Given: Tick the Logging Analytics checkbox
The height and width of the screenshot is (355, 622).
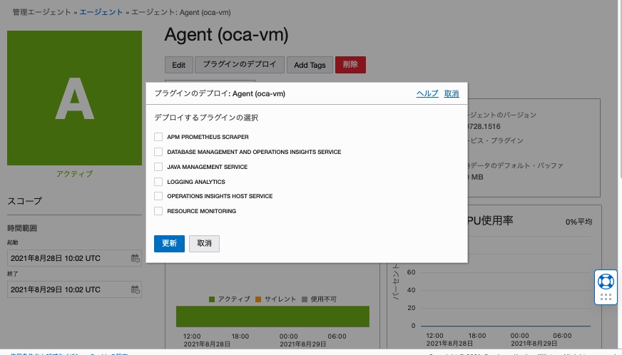Looking at the screenshot, I should point(158,182).
